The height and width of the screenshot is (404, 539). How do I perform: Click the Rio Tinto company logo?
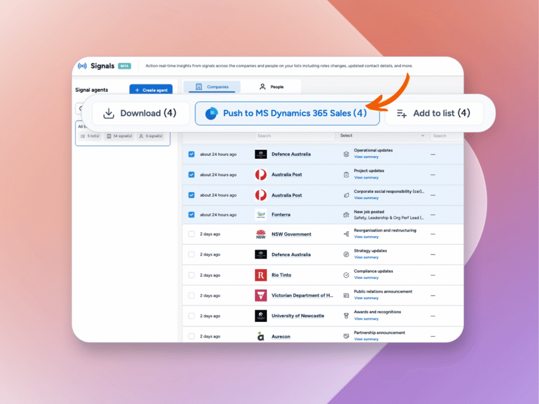click(x=261, y=275)
